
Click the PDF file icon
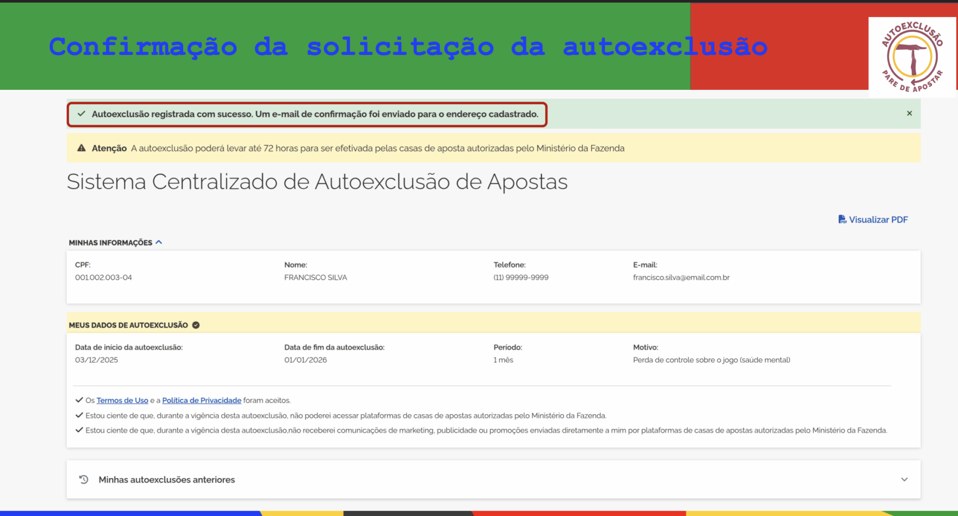(842, 220)
